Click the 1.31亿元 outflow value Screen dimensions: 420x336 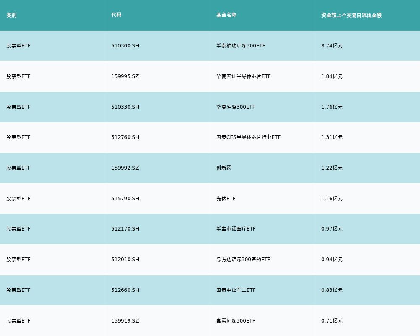point(332,137)
